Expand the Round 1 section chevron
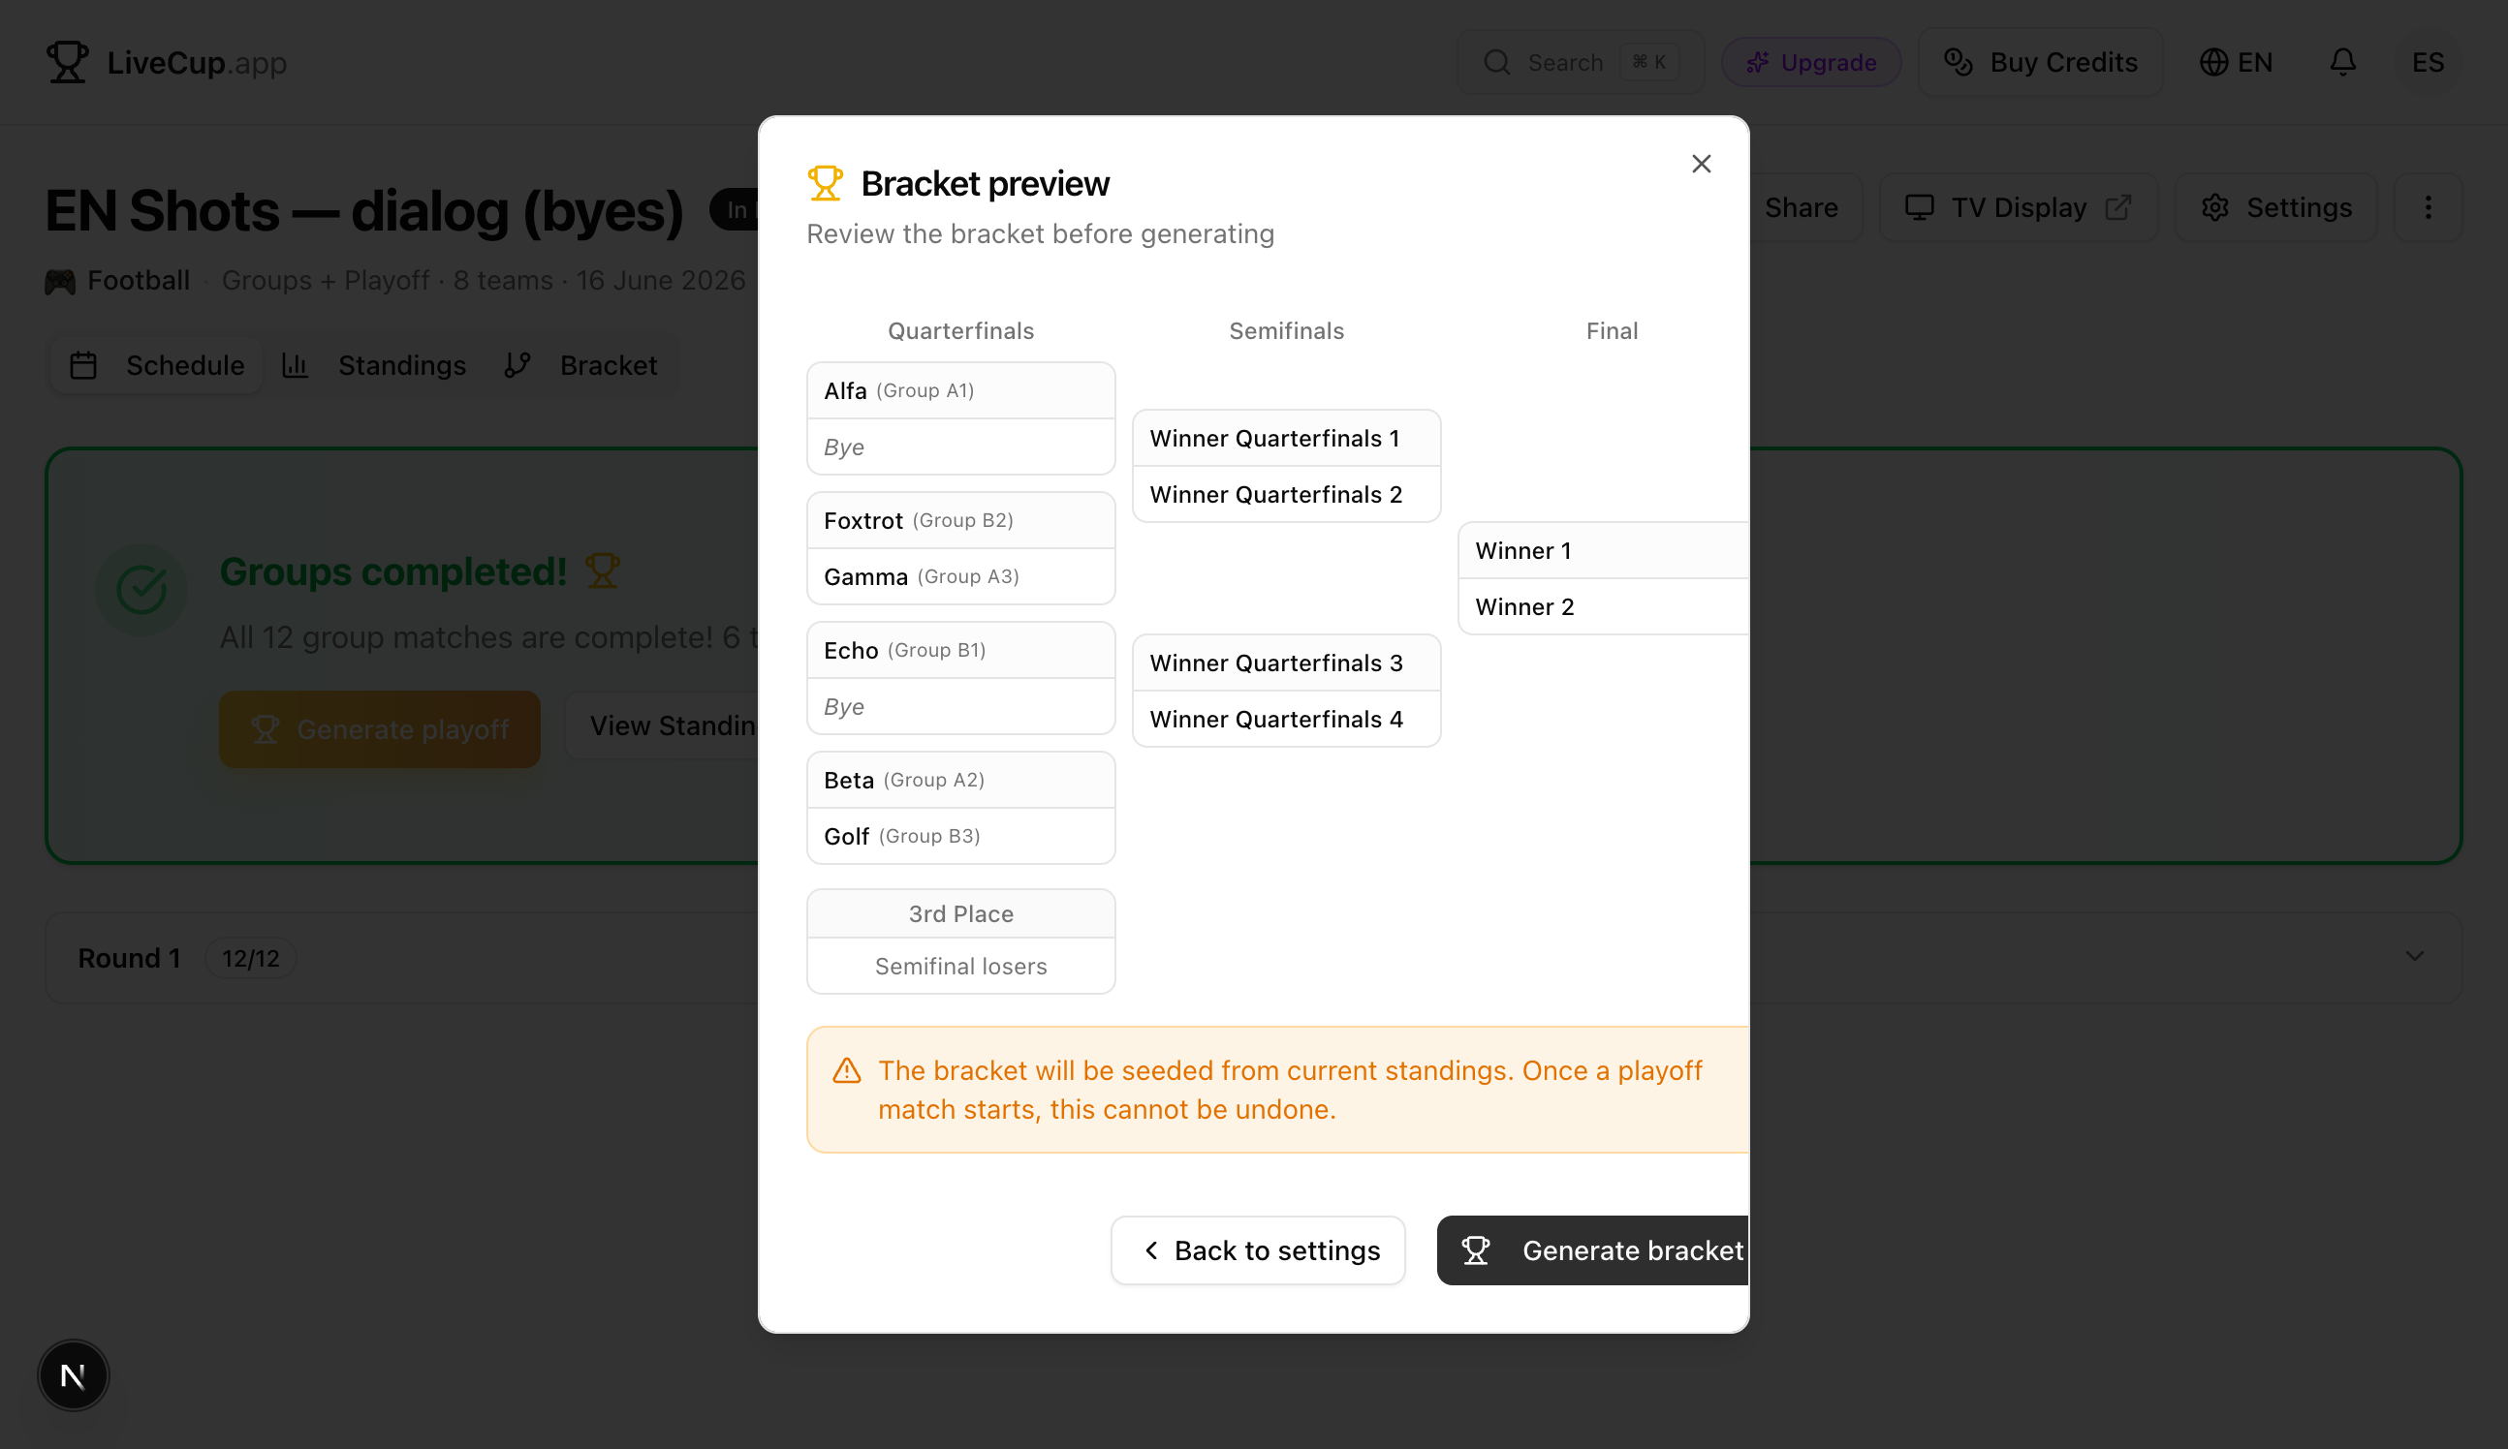The height and width of the screenshot is (1449, 2508). click(x=2413, y=956)
